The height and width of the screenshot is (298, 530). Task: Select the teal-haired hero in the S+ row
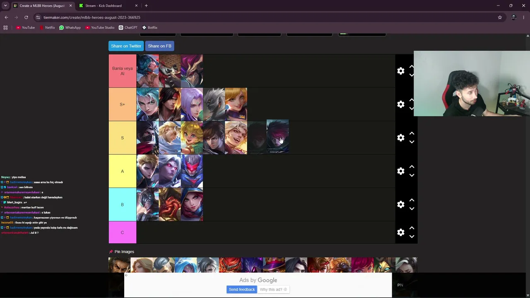click(147, 104)
